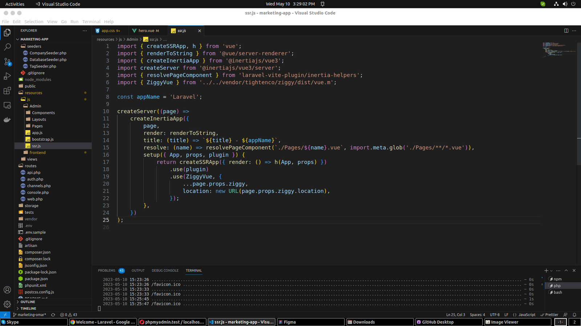Viewport: 581px width, 326px height.
Task: Click Synchronize Changes icon in status bar
Action: 53,315
